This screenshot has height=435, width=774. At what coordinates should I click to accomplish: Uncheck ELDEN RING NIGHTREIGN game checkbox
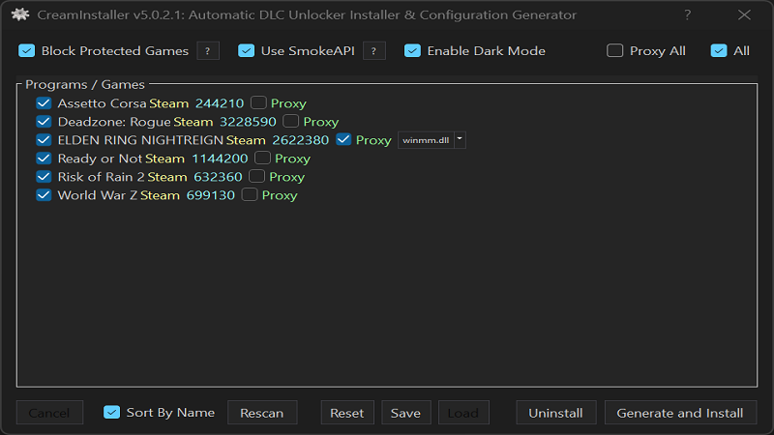point(44,140)
